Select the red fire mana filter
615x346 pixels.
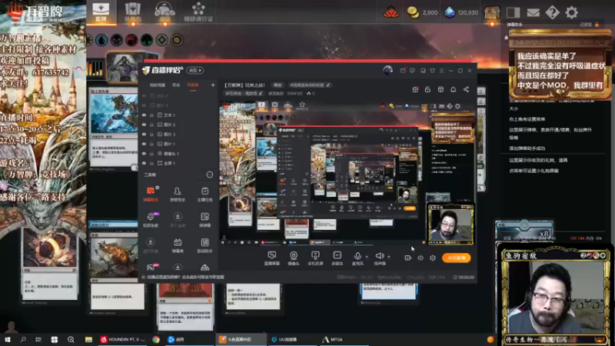(131, 40)
